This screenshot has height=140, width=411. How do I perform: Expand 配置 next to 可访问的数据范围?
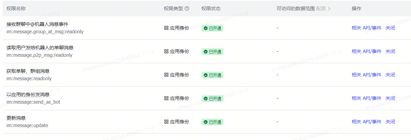(x=323, y=8)
